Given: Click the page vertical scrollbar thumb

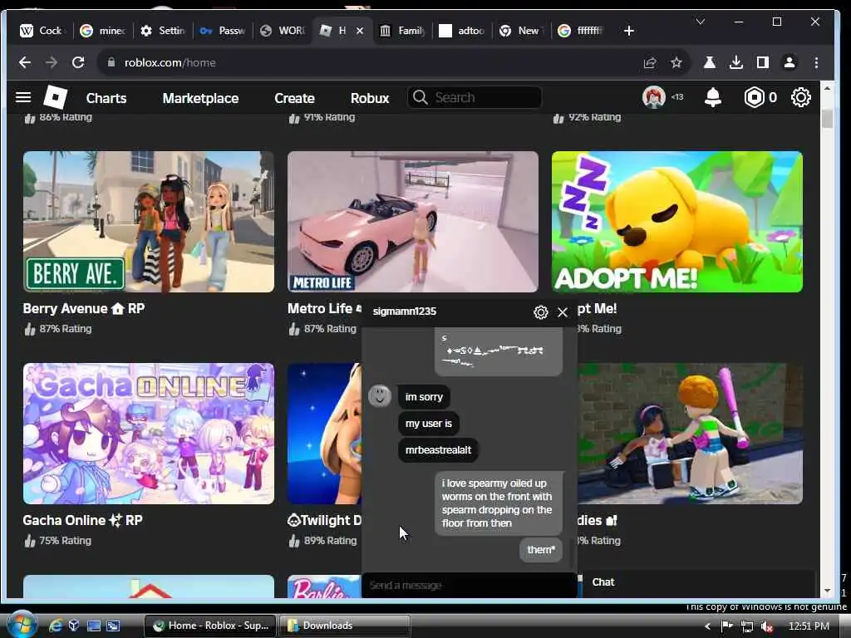Looking at the screenshot, I should 827,119.
